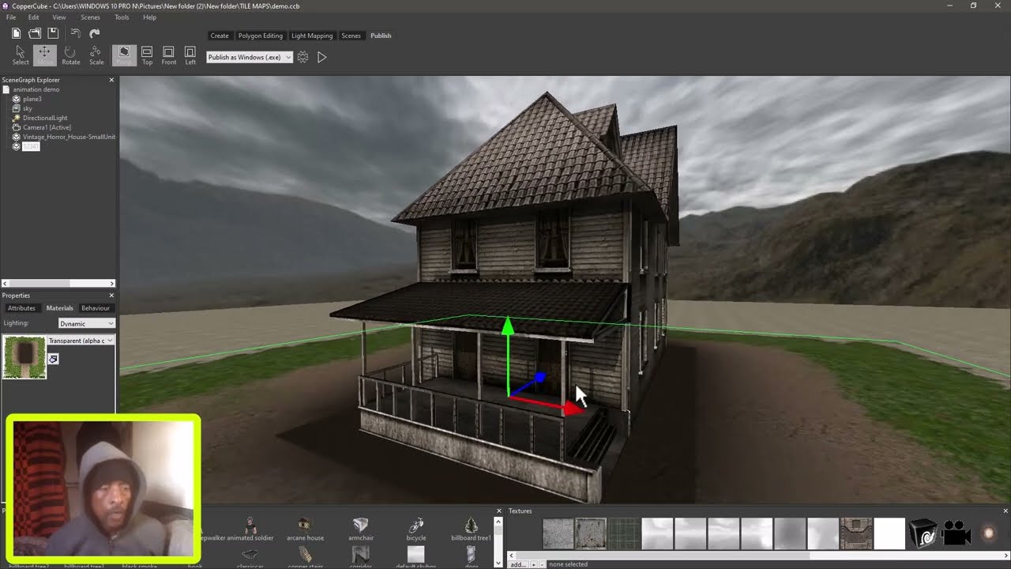Click the apply texture arrow icon

(x=53, y=359)
